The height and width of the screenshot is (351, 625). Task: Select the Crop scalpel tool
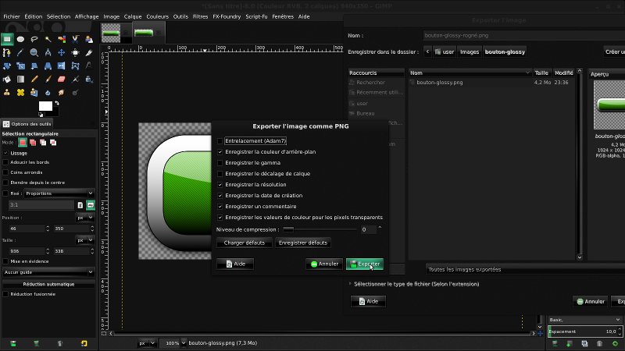click(x=89, y=52)
